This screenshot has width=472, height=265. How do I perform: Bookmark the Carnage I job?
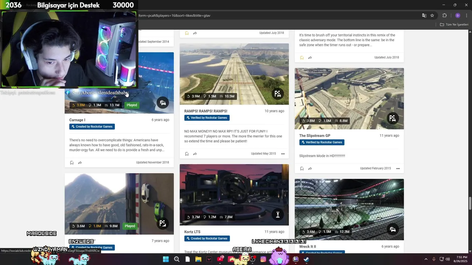pos(72,163)
